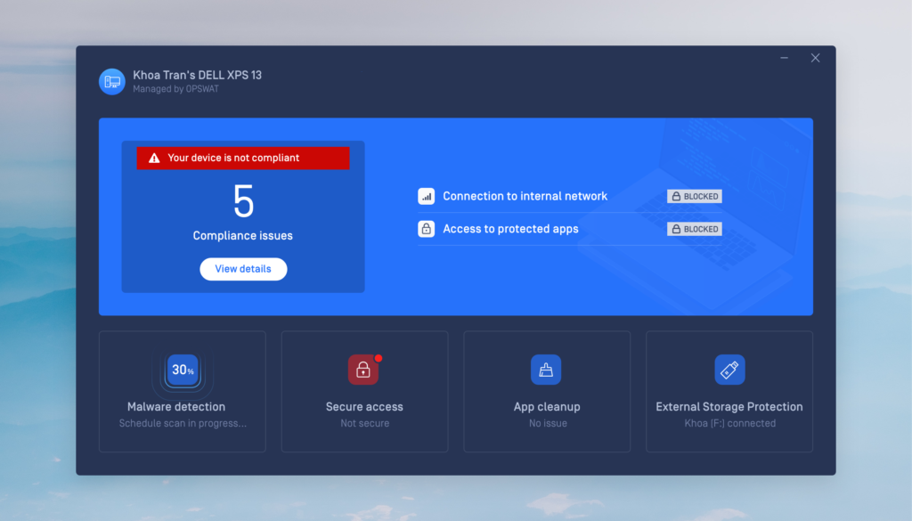
Task: Click the External Storage Protection USB icon
Action: 729,370
